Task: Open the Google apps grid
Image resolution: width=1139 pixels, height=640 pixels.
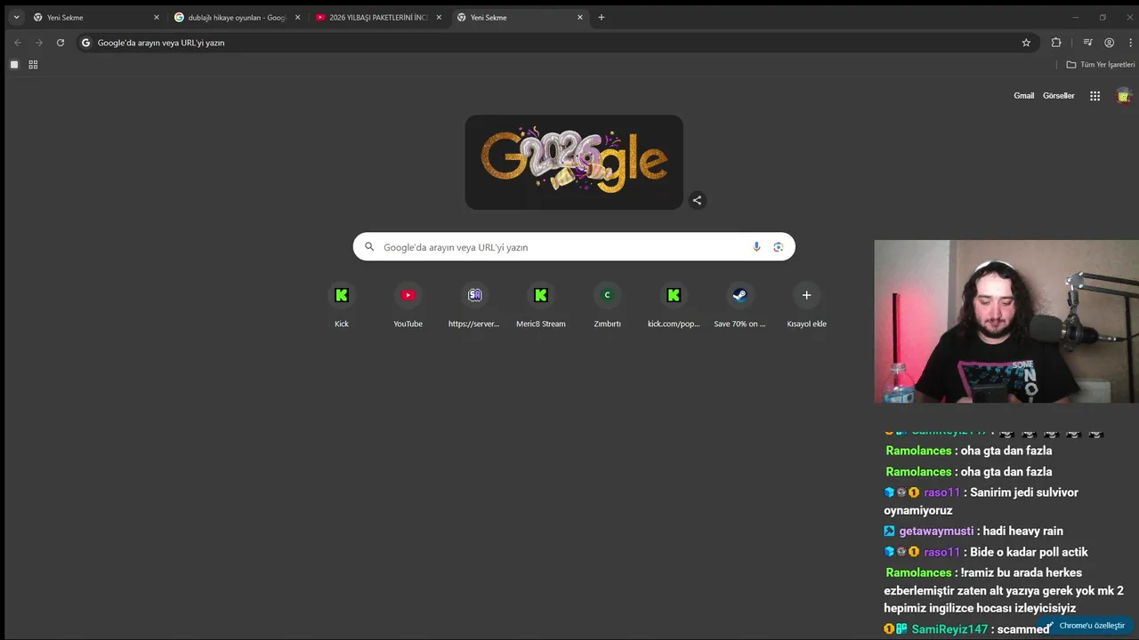Action: coord(1095,96)
